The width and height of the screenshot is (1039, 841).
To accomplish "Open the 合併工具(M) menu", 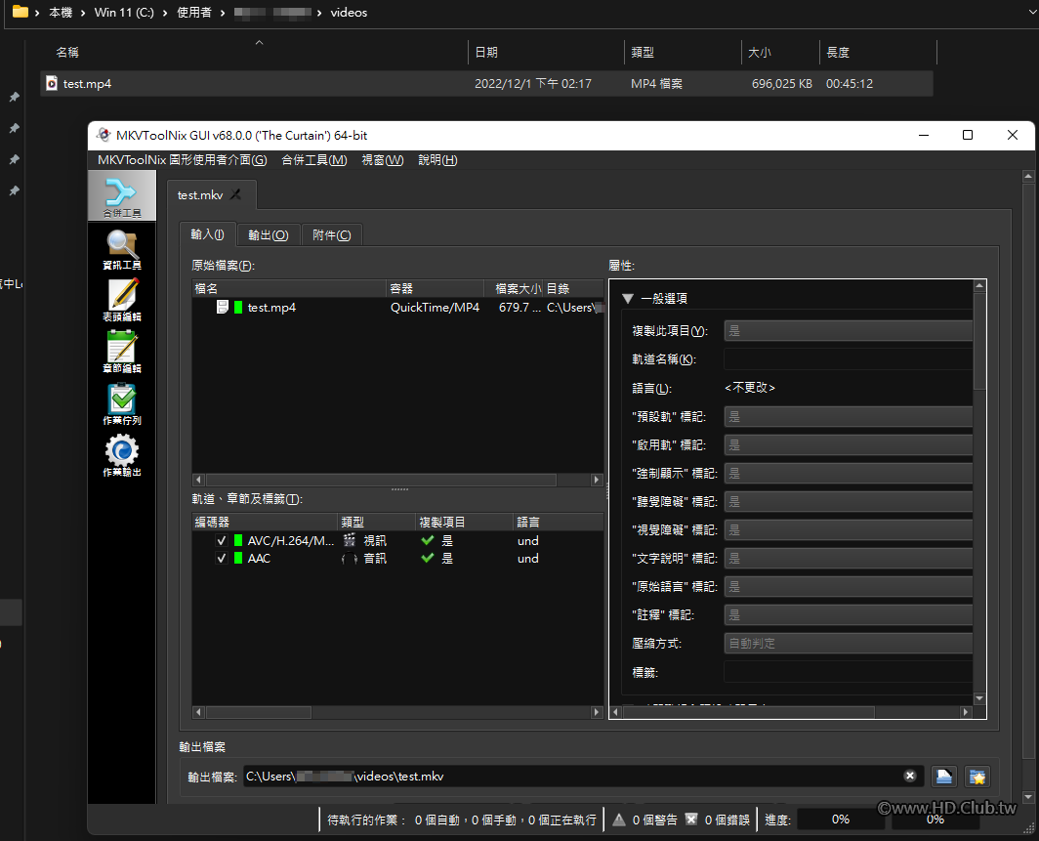I will (313, 160).
